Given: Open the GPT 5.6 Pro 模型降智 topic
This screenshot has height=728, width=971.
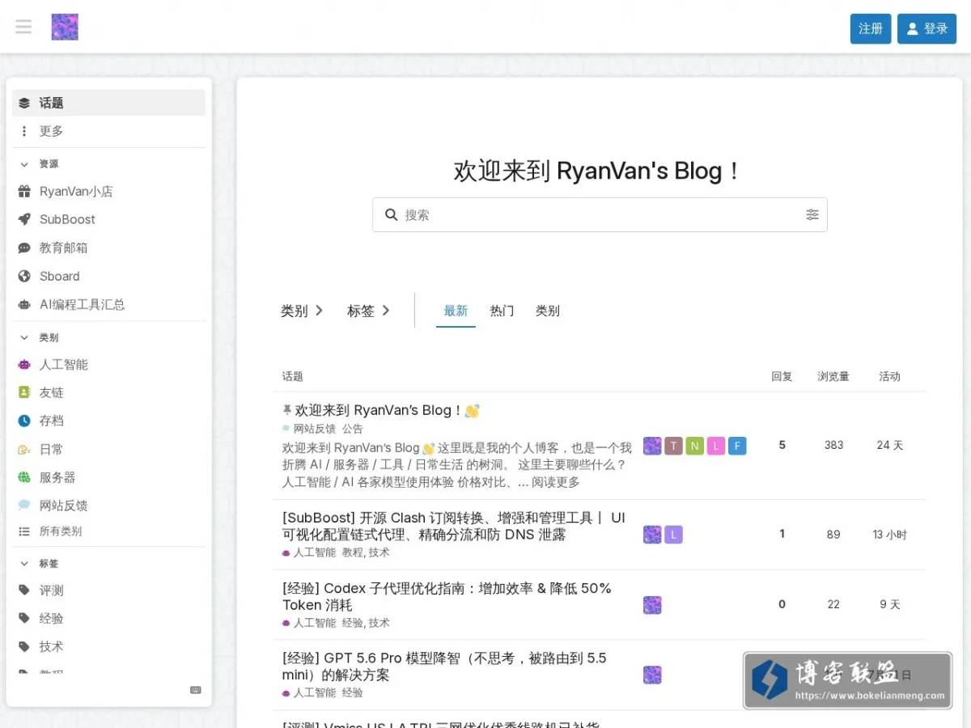Looking at the screenshot, I should tap(444, 667).
